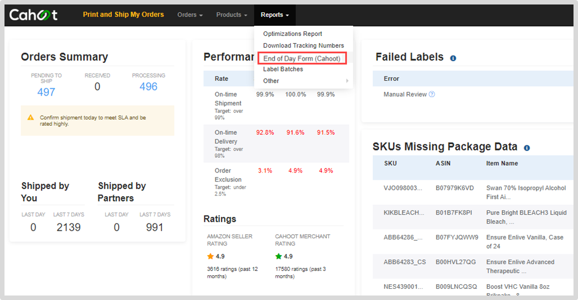
Task: Select SKU VJO098003... row
Action: point(473,193)
